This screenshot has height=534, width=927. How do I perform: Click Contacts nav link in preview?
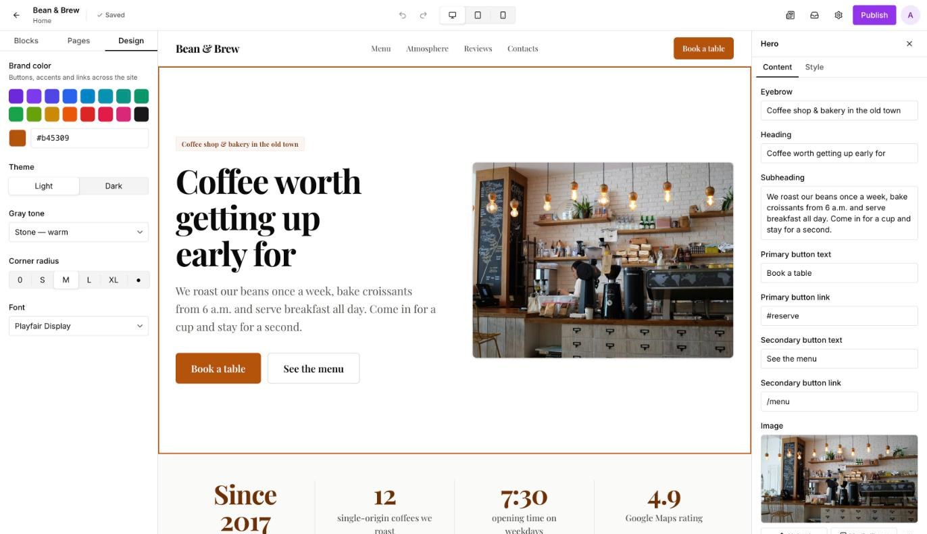click(523, 49)
